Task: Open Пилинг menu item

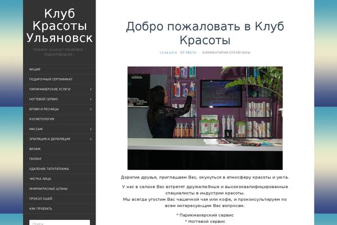Action: (x=60, y=159)
